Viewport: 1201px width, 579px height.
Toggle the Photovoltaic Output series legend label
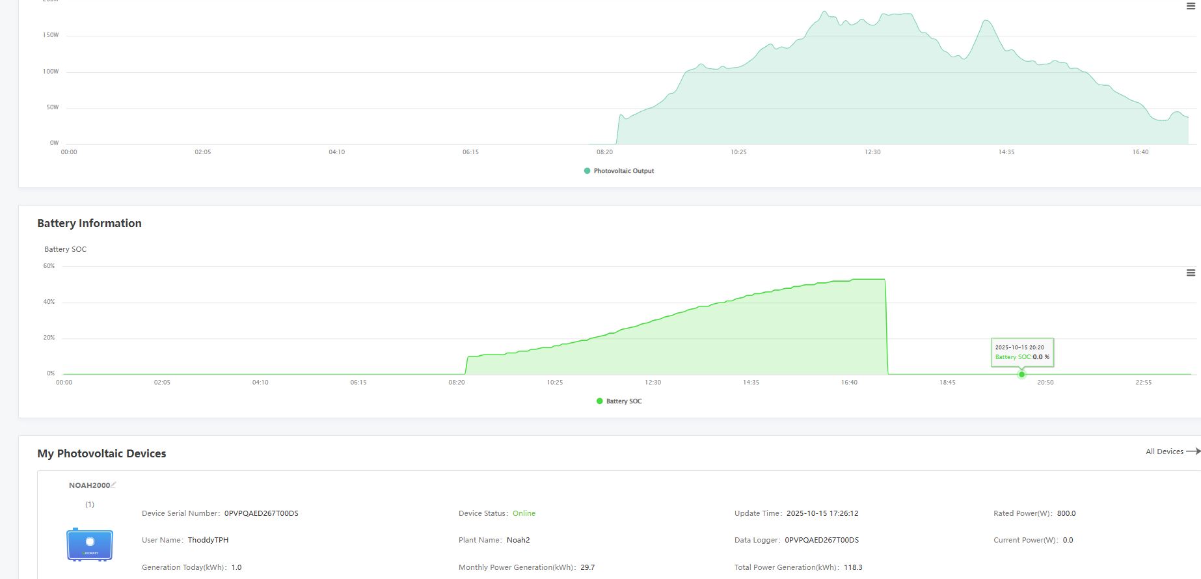click(x=623, y=171)
